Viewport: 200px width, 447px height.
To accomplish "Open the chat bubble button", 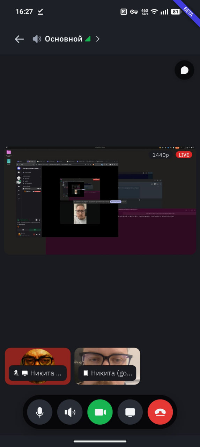I will click(184, 70).
